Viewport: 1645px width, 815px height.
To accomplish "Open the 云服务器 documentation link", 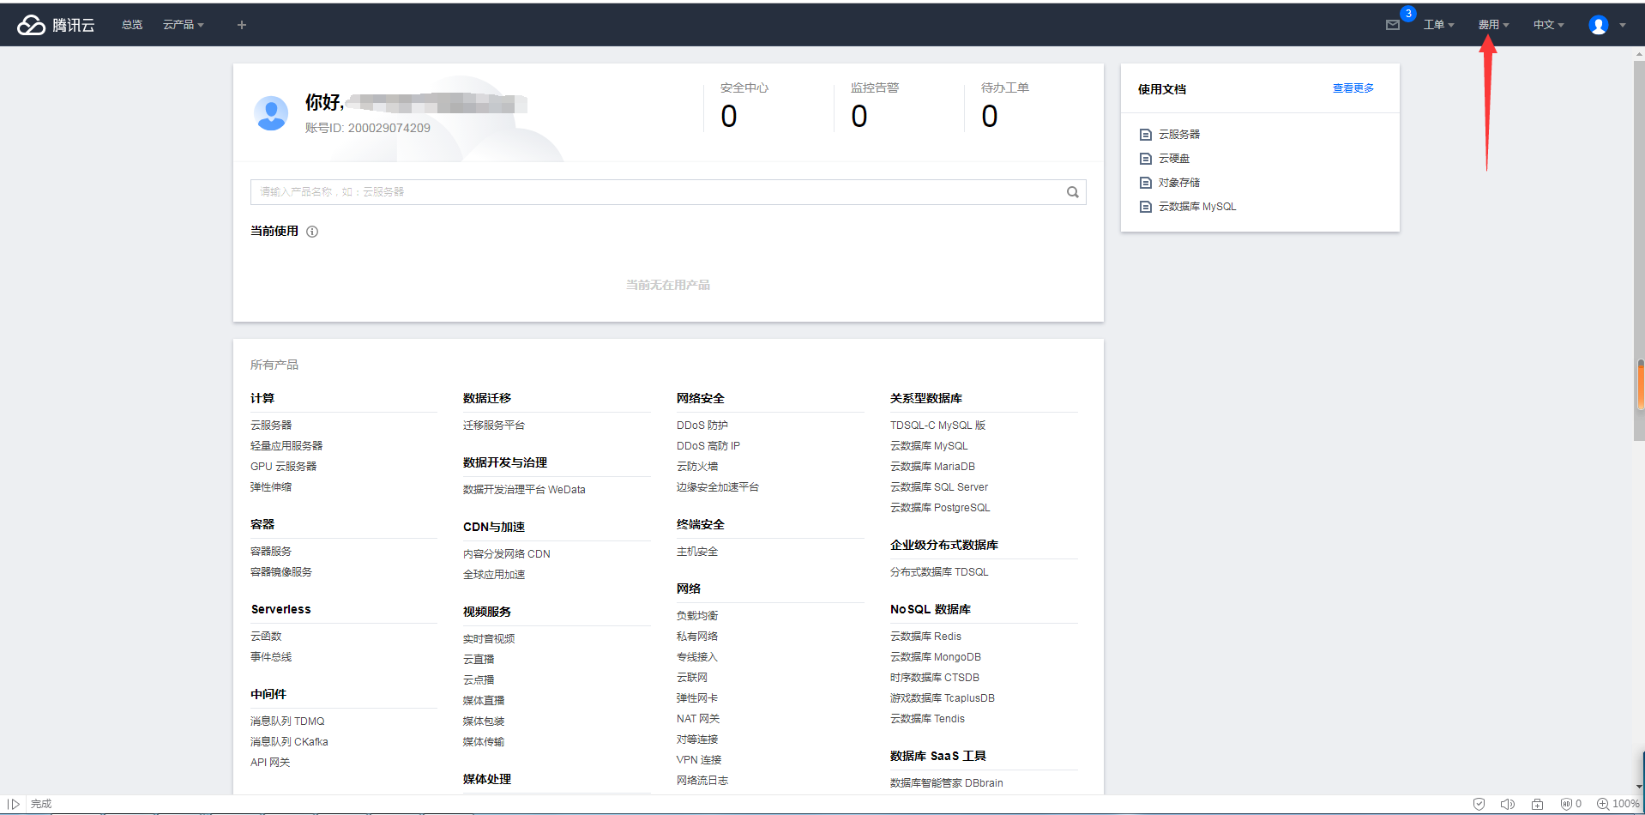I will 1179,135.
